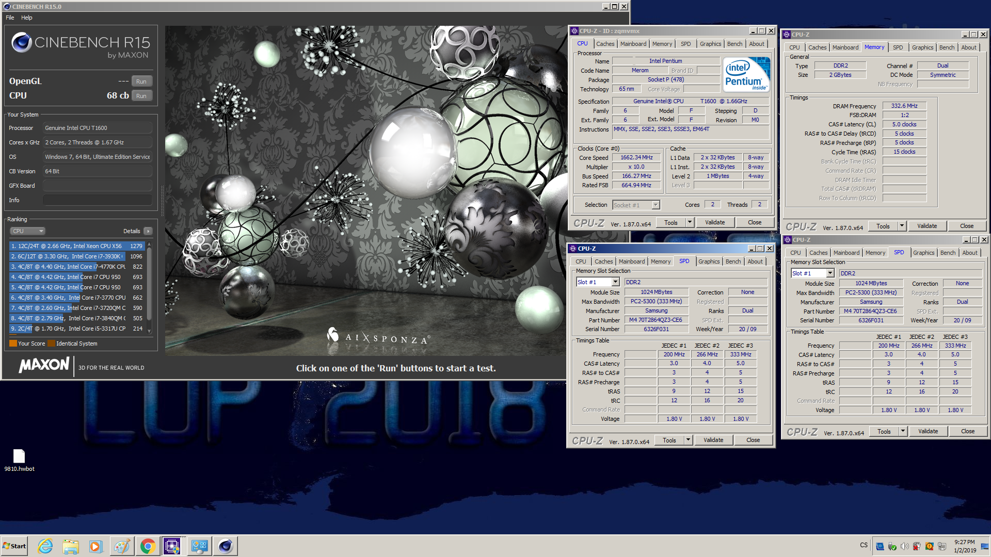
Task: Click Validate in right SPD CPU-Z window
Action: (928, 431)
